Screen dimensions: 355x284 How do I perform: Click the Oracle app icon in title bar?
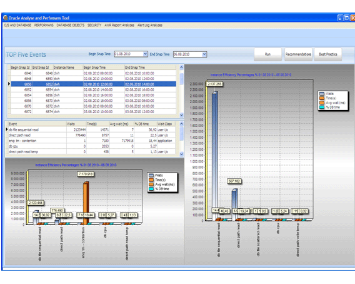coord(6,18)
